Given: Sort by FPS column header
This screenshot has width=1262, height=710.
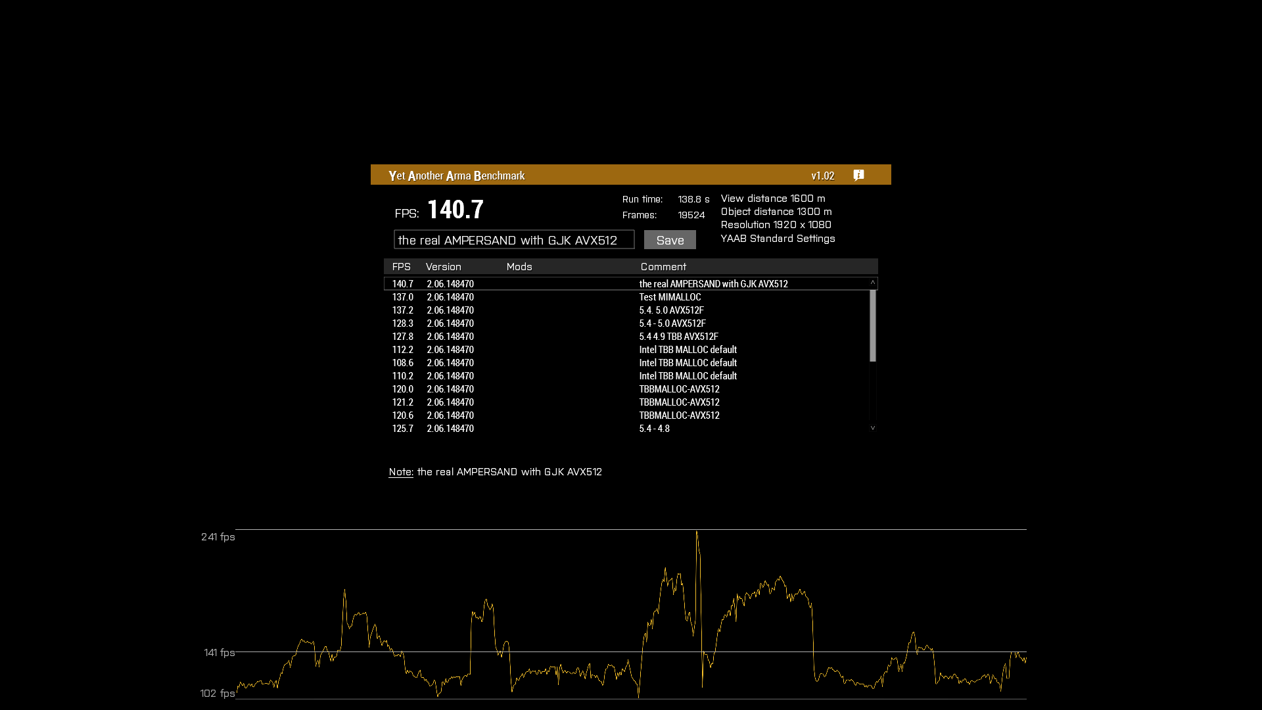Looking at the screenshot, I should point(401,267).
